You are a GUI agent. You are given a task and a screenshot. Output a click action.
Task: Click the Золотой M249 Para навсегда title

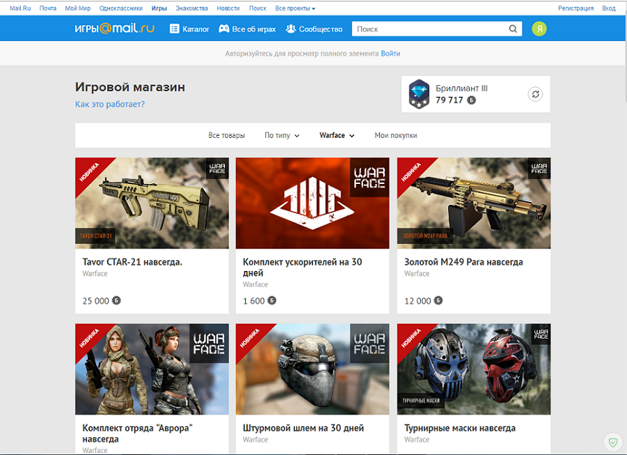click(x=463, y=262)
